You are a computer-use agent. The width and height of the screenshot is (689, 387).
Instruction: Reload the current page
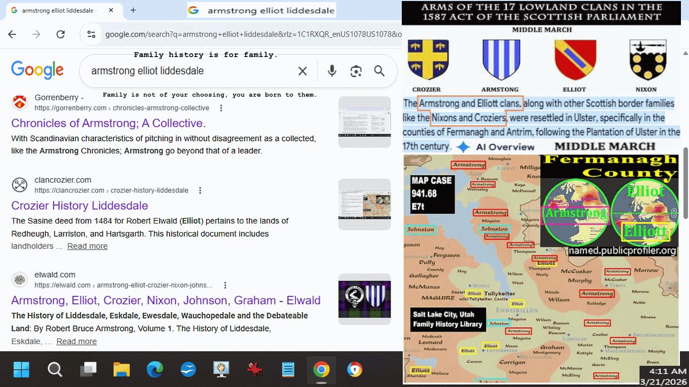pyautogui.click(x=61, y=34)
